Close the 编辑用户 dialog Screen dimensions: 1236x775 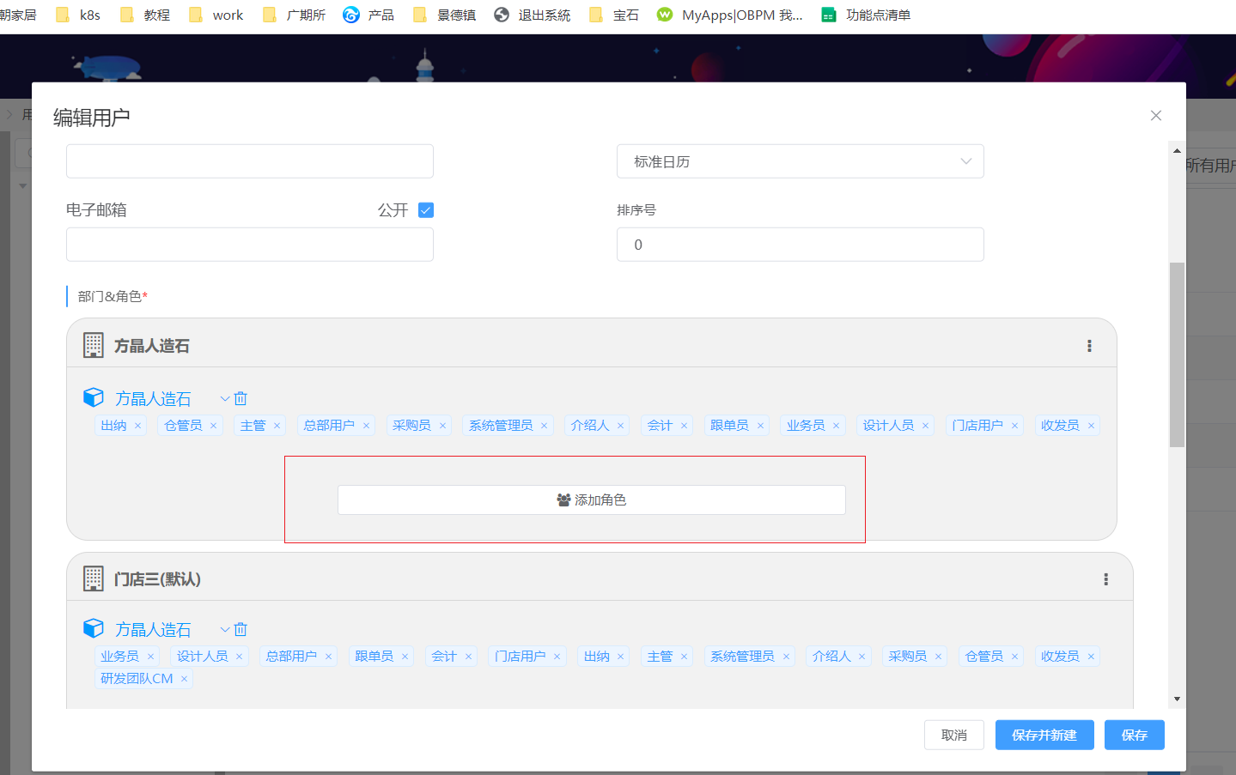click(1156, 116)
